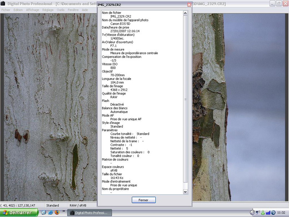This screenshot has width=289, height=219.
Task: Open the démarrer Start menu
Action: tap(19, 212)
